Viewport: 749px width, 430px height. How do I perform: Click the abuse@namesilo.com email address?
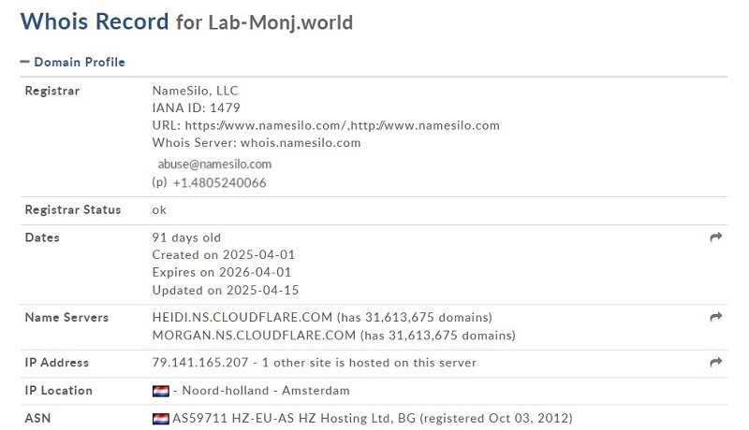coord(214,164)
